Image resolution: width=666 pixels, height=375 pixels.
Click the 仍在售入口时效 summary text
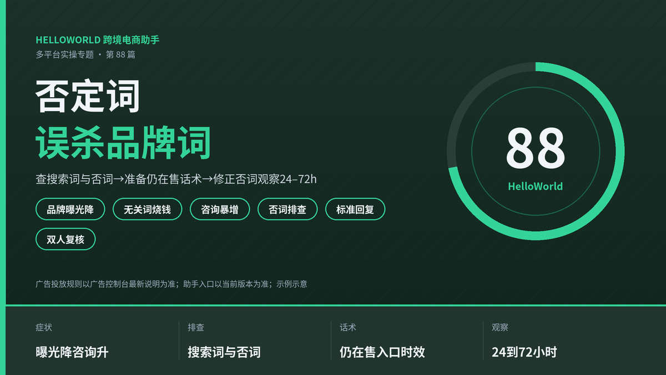click(382, 352)
